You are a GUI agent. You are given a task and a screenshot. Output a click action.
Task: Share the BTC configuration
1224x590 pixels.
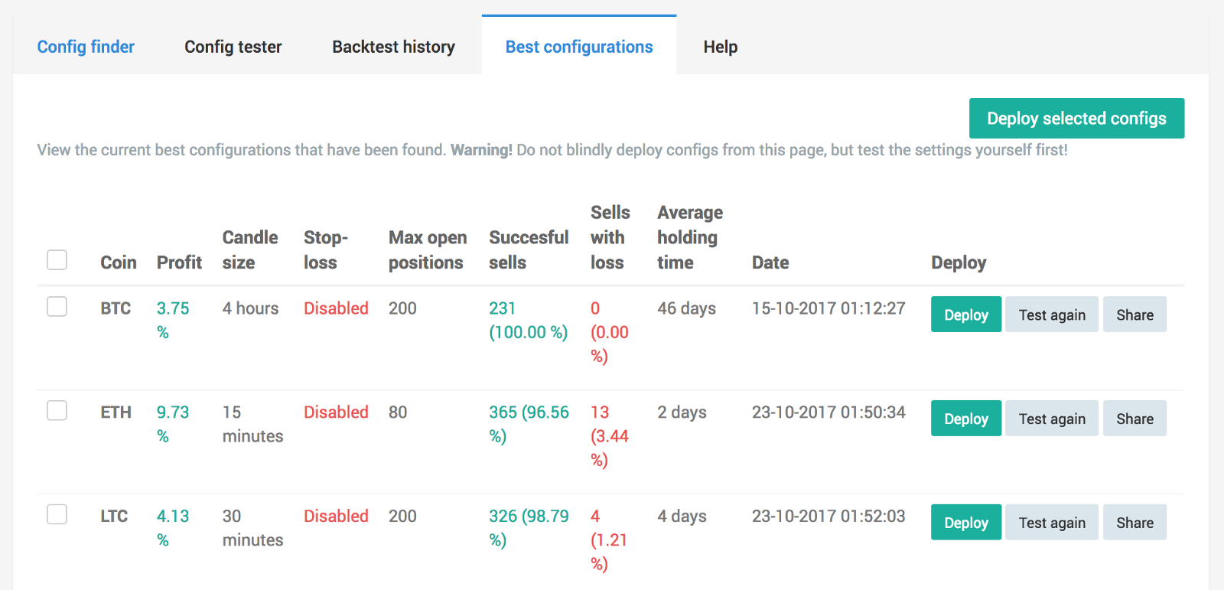[x=1134, y=315]
